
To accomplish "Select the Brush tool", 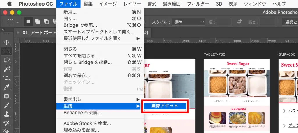I will coord(7,105).
